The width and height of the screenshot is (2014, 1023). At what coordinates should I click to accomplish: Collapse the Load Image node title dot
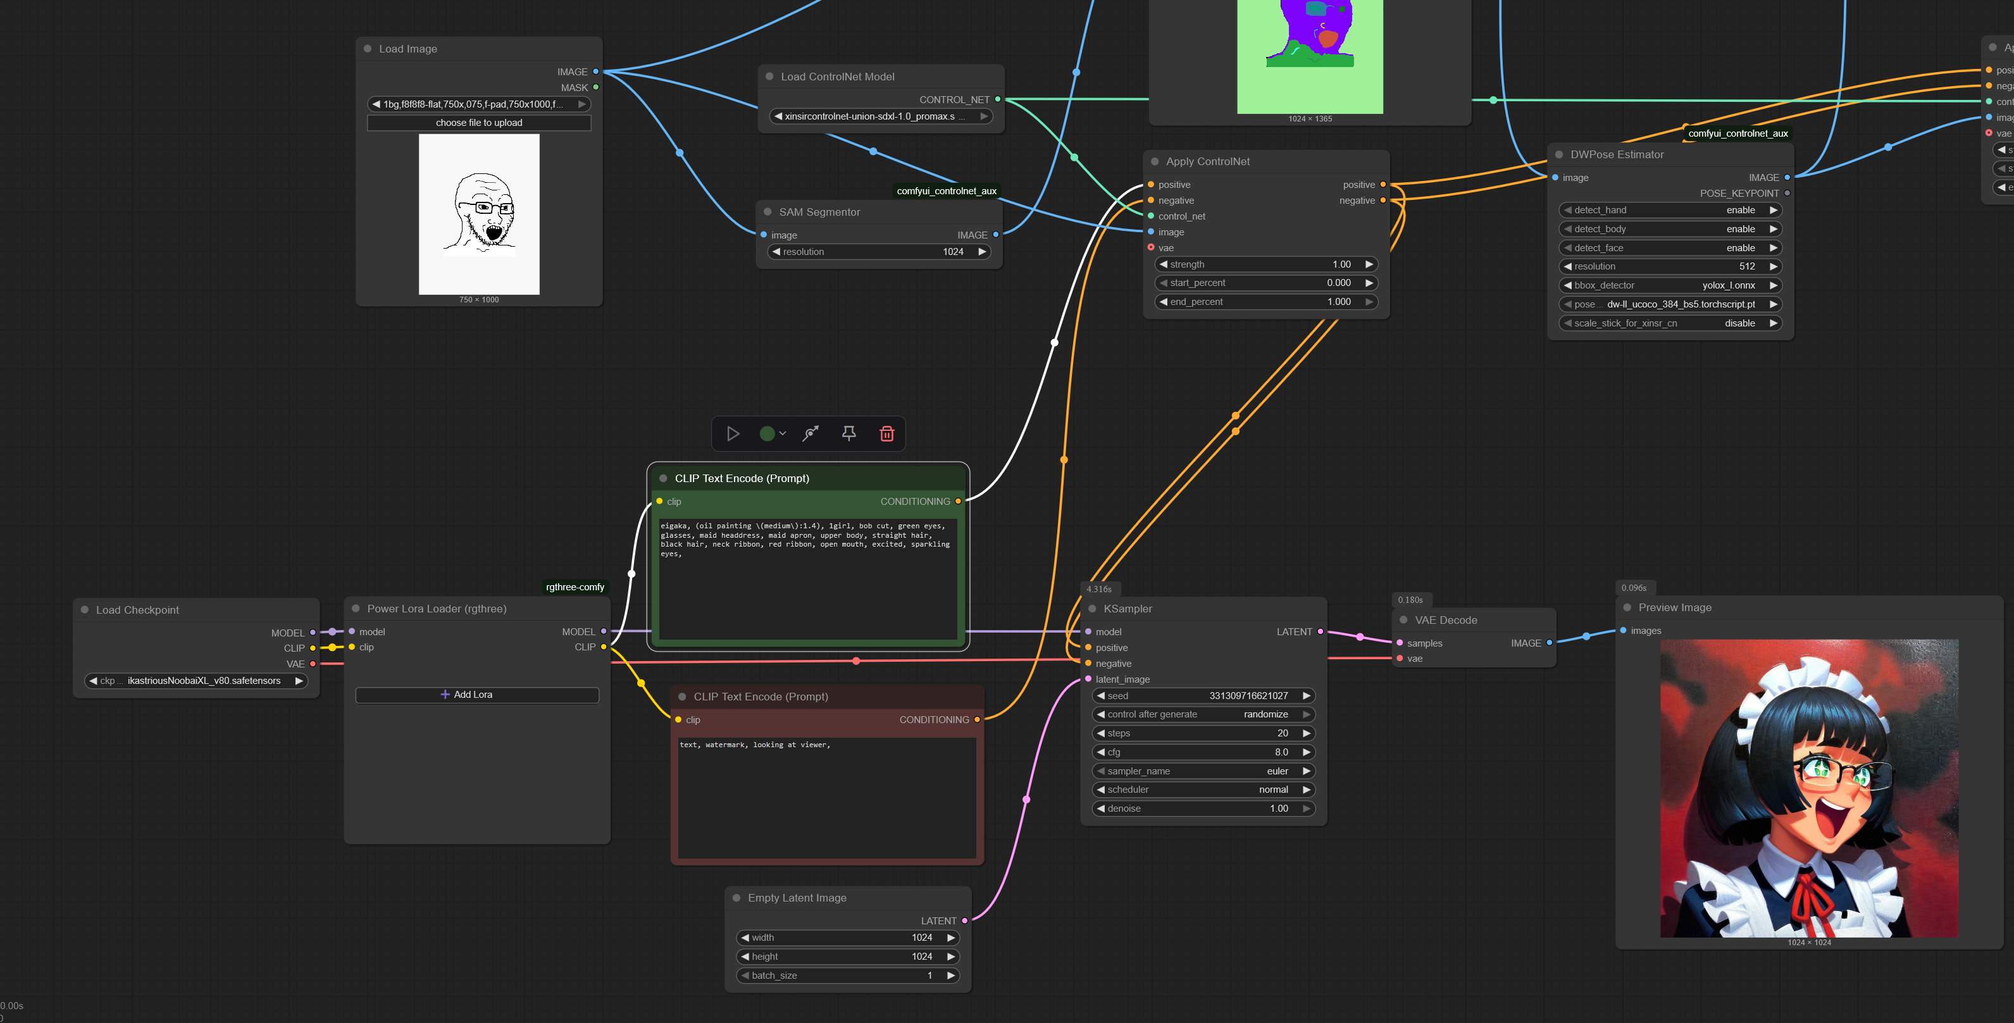tap(368, 49)
